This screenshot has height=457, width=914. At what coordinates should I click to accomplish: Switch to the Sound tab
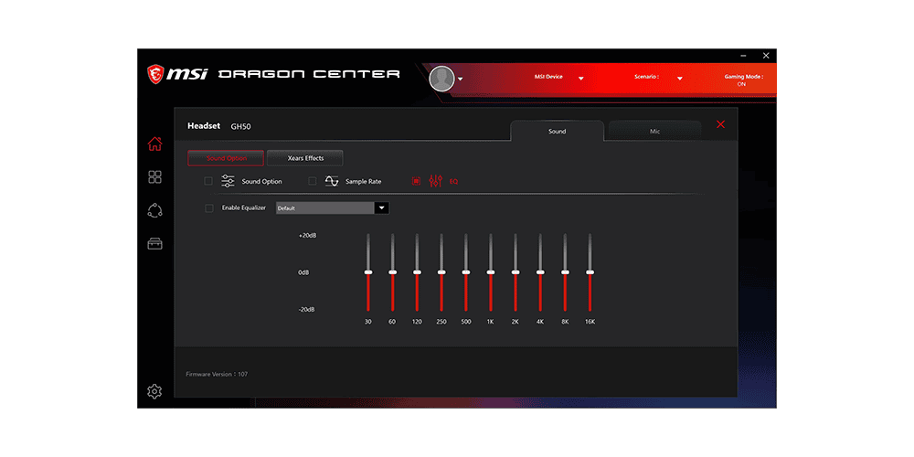click(x=558, y=131)
